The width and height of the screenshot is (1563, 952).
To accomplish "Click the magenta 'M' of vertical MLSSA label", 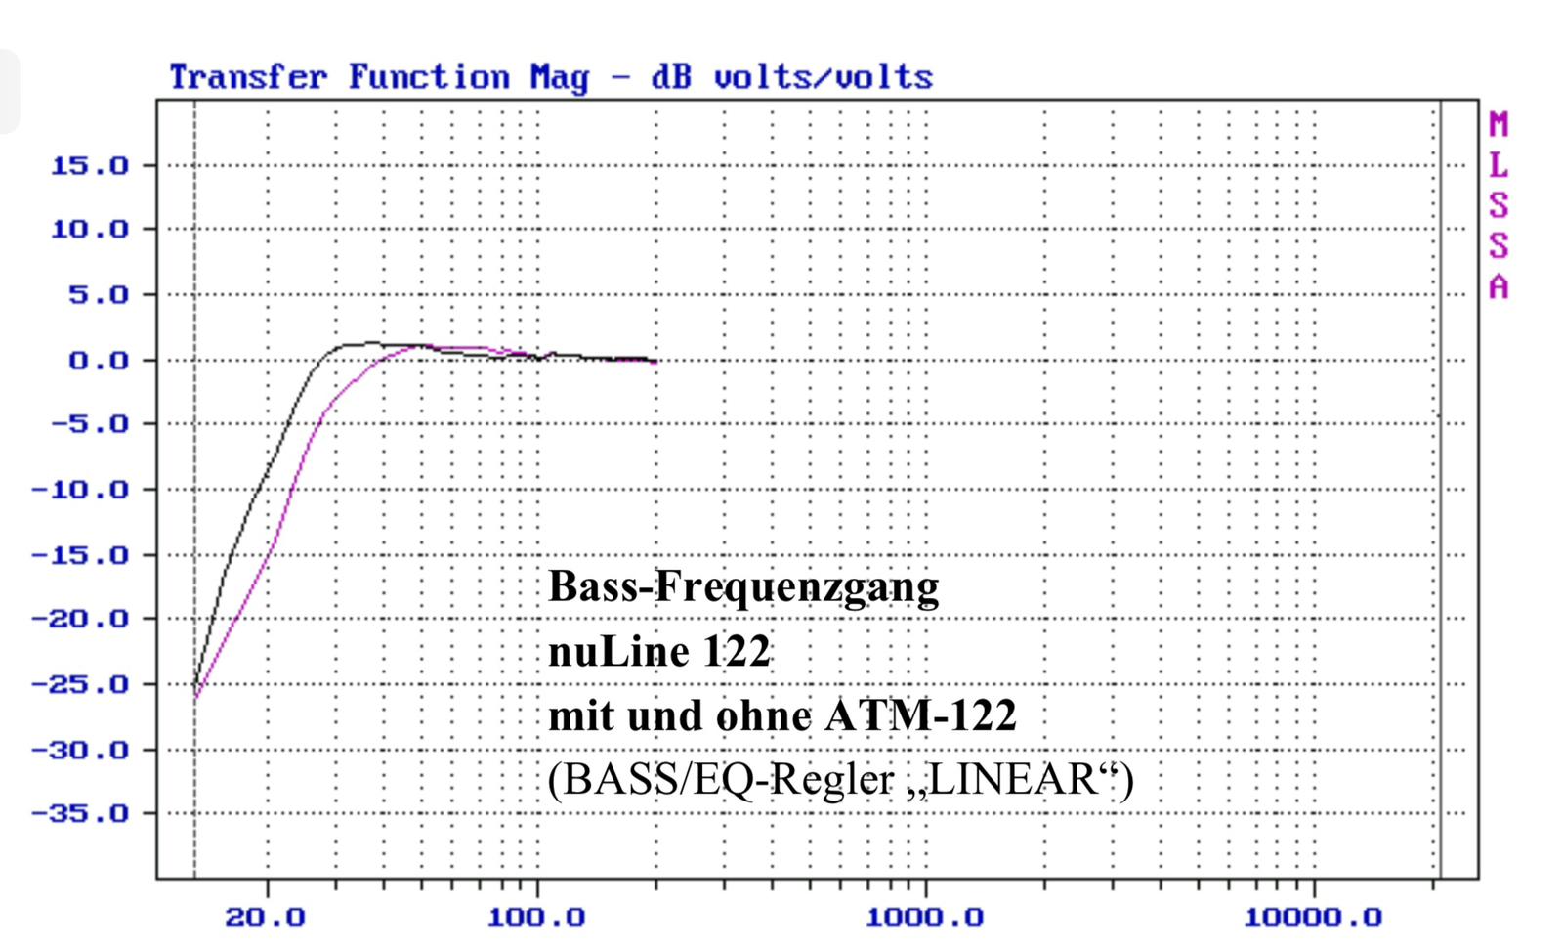I will [1498, 125].
